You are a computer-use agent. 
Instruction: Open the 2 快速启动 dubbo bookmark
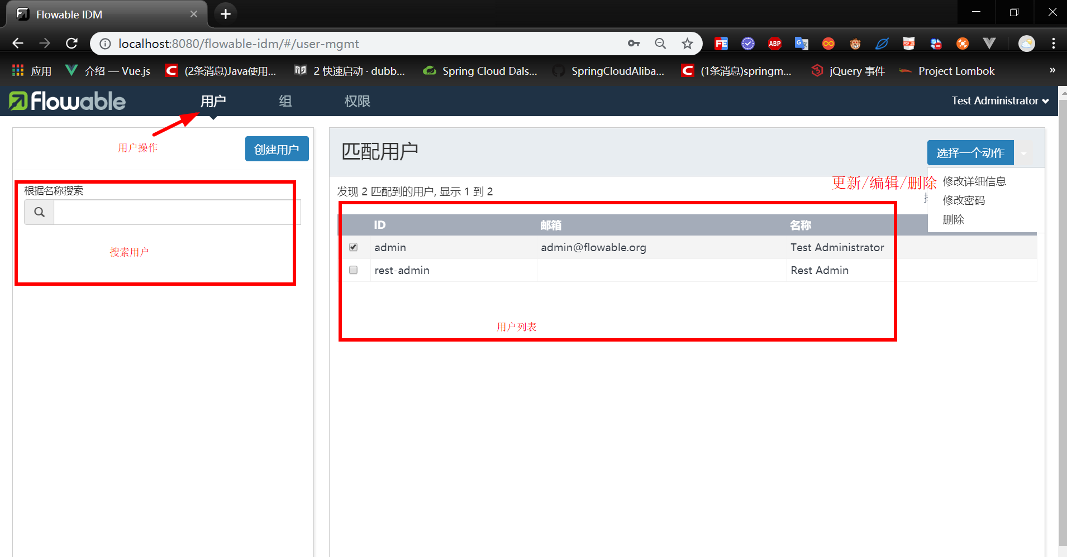[x=350, y=71]
